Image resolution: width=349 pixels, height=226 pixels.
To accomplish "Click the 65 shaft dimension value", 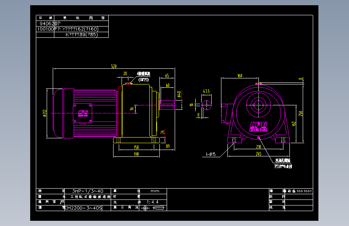I will 167,76.
